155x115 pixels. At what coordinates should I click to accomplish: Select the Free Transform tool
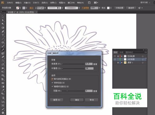pyautogui.click(x=3, y=72)
